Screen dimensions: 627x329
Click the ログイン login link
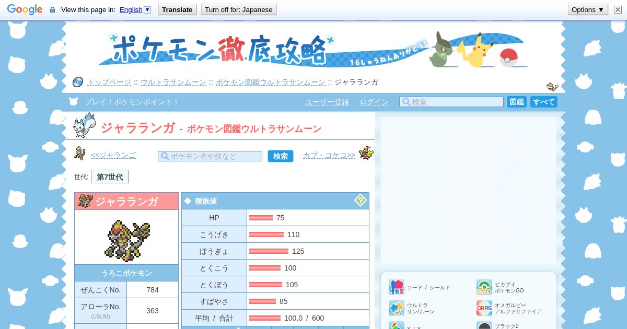point(374,102)
